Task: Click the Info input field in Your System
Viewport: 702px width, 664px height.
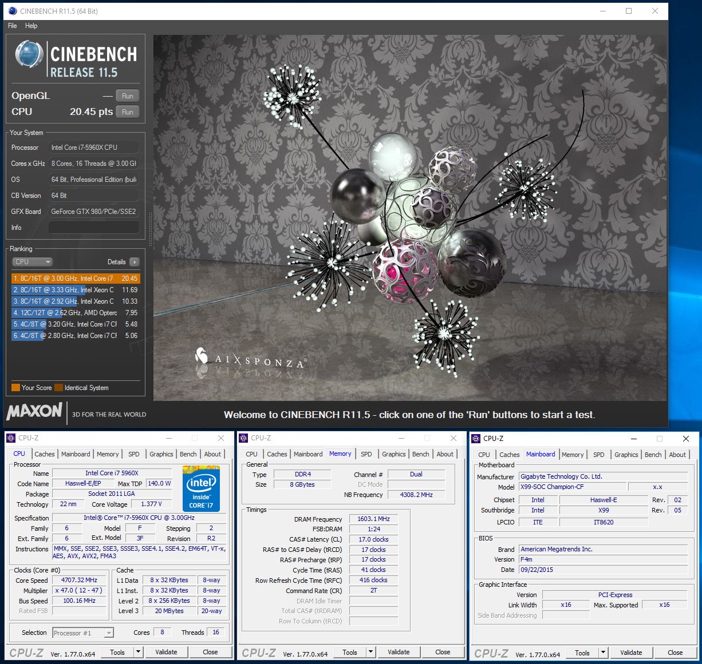Action: point(94,228)
